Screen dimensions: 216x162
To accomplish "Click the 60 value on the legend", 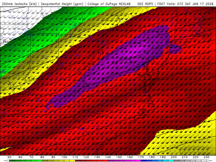I will point(20,157).
